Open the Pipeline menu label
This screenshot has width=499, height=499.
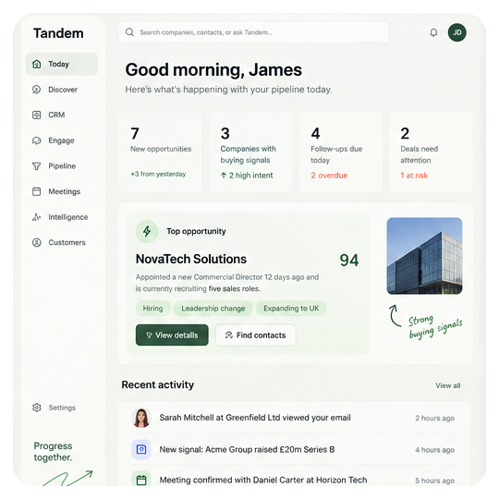click(x=62, y=166)
